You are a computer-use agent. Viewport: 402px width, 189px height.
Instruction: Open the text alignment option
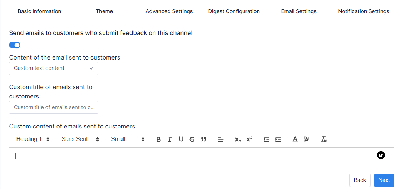tap(220, 139)
